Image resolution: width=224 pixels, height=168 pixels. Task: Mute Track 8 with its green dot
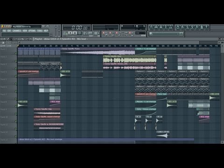(15, 106)
